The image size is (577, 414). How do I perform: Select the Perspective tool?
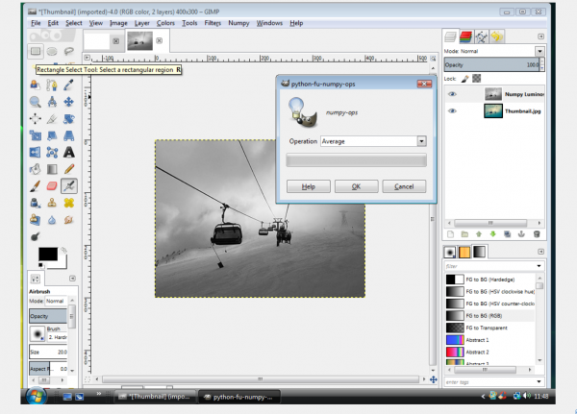point(69,135)
